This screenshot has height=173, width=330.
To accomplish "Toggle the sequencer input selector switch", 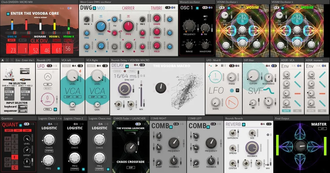I will click(x=23, y=111).
